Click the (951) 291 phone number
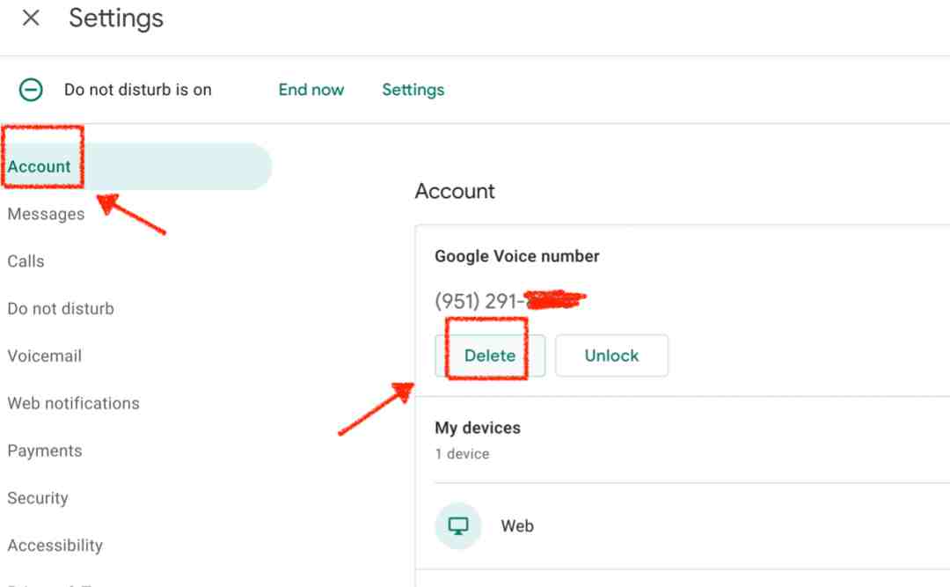 tap(510, 301)
